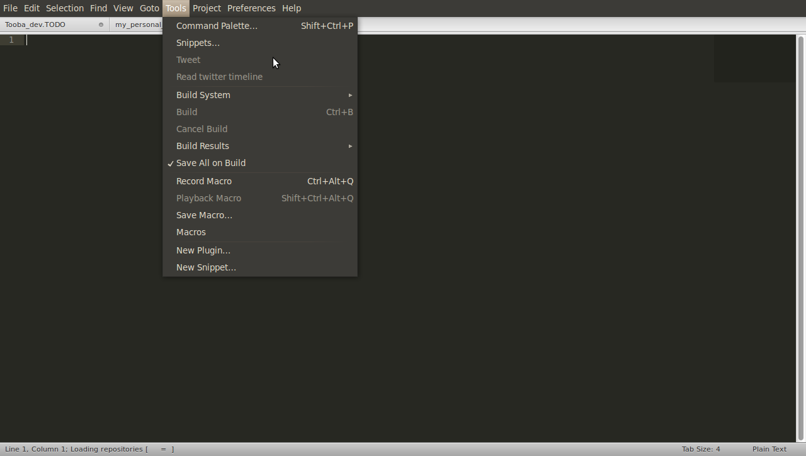Screen dimensions: 806x456
Task: Open the Preferences menu
Action: click(x=251, y=8)
